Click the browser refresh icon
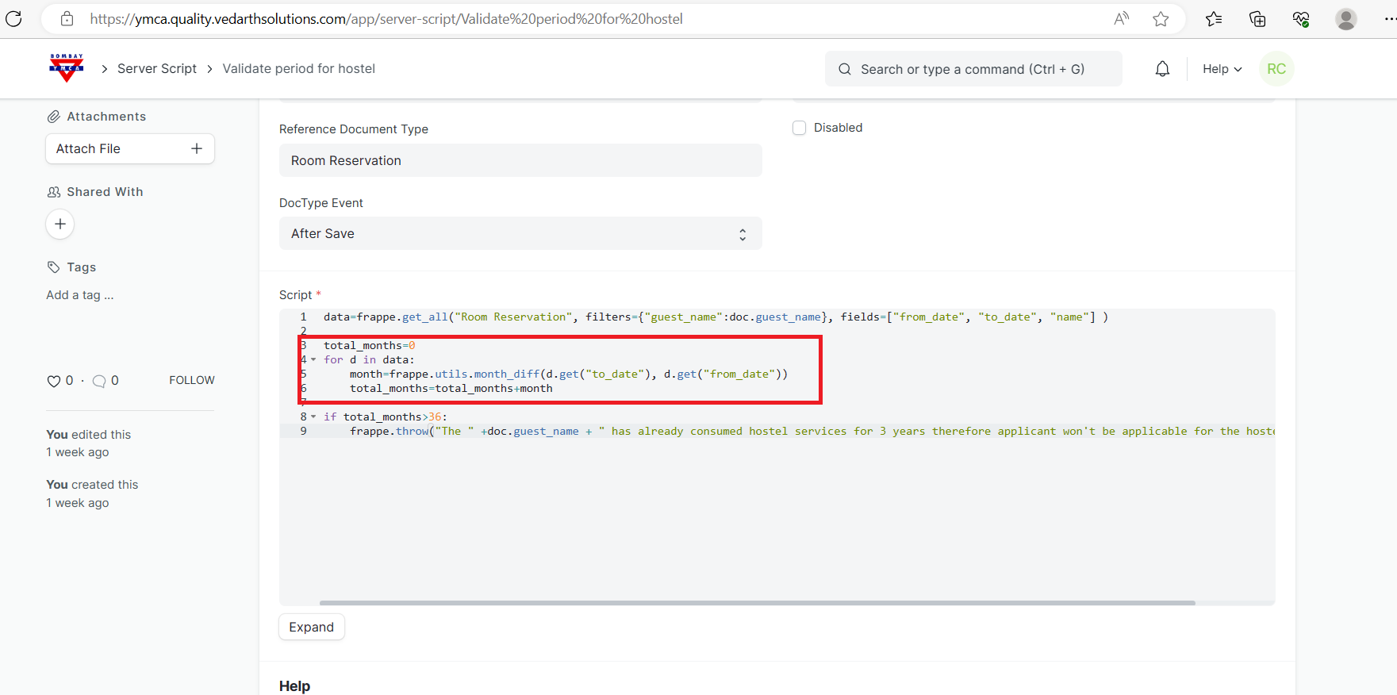 (x=14, y=19)
